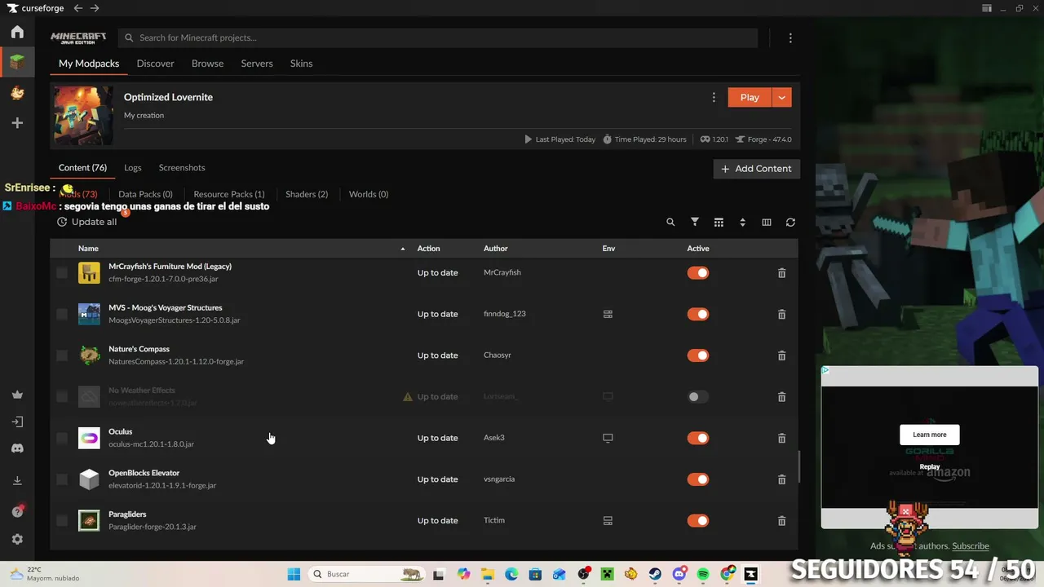
Task: Turn off the Paragliders mod switch
Action: coord(698,521)
